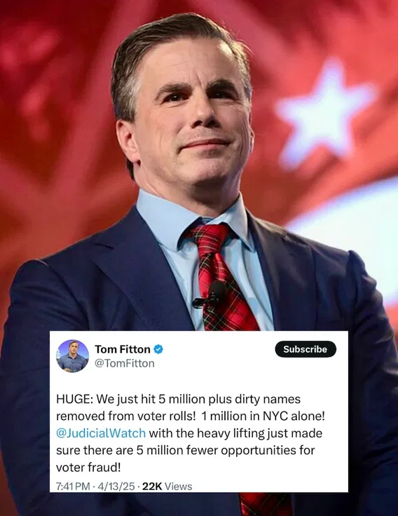Click the blue verified checkmark badge
The width and height of the screenshot is (398, 516).
click(158, 349)
